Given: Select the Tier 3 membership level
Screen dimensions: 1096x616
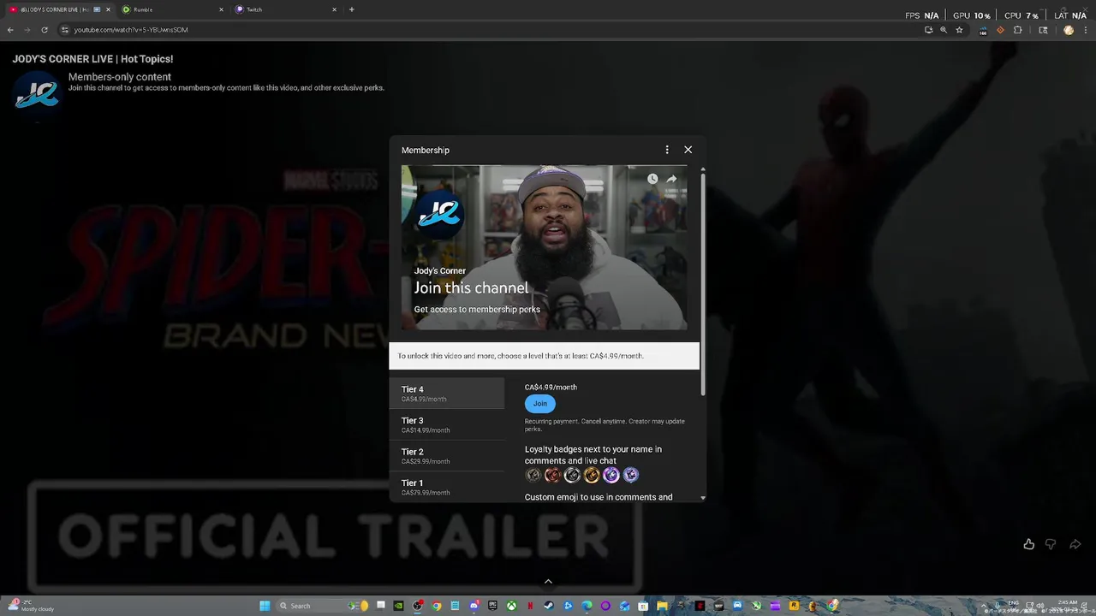Looking at the screenshot, I should (447, 425).
